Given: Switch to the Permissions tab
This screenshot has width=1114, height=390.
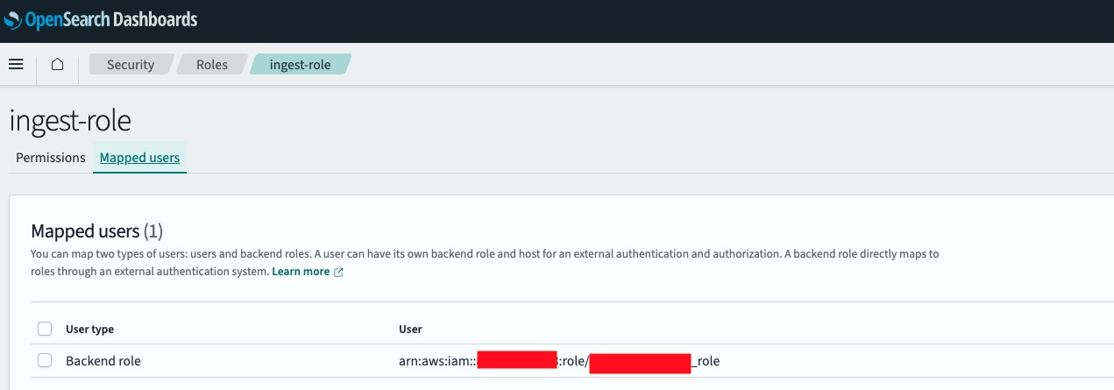Looking at the screenshot, I should pyautogui.click(x=51, y=158).
